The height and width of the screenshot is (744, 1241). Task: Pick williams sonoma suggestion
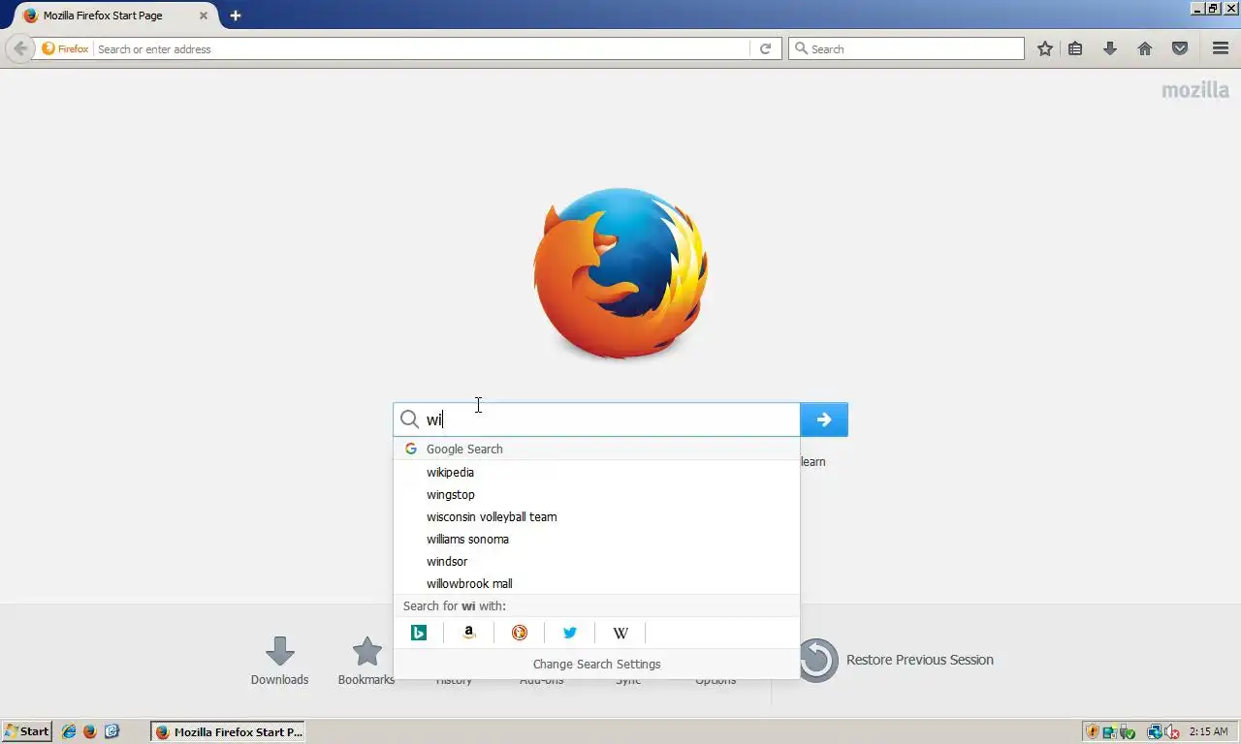(x=596, y=539)
